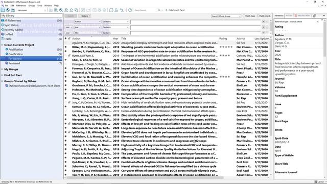The height and width of the screenshot is (184, 327).
Task: Click the Activity Feed toolbar icon
Action: (122, 10)
